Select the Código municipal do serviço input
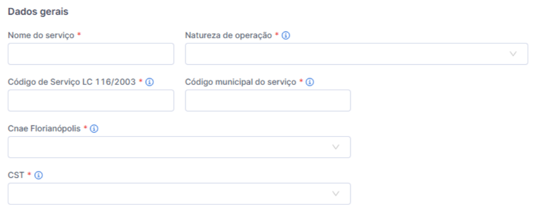The image size is (536, 222). 268,101
